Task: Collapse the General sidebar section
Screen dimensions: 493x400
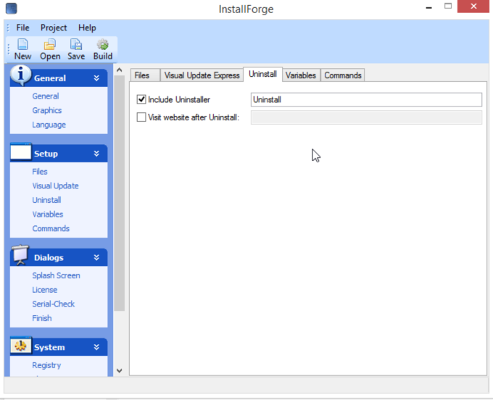Action: pyautogui.click(x=96, y=78)
